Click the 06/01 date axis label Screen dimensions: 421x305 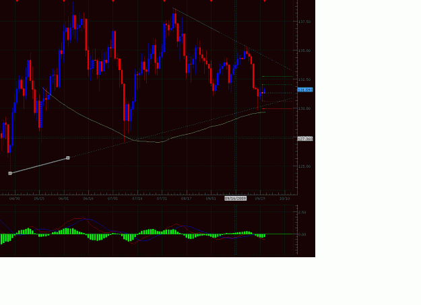[x=63, y=199]
